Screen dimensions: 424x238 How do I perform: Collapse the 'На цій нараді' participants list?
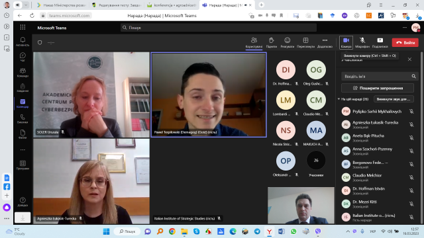tap(339, 99)
